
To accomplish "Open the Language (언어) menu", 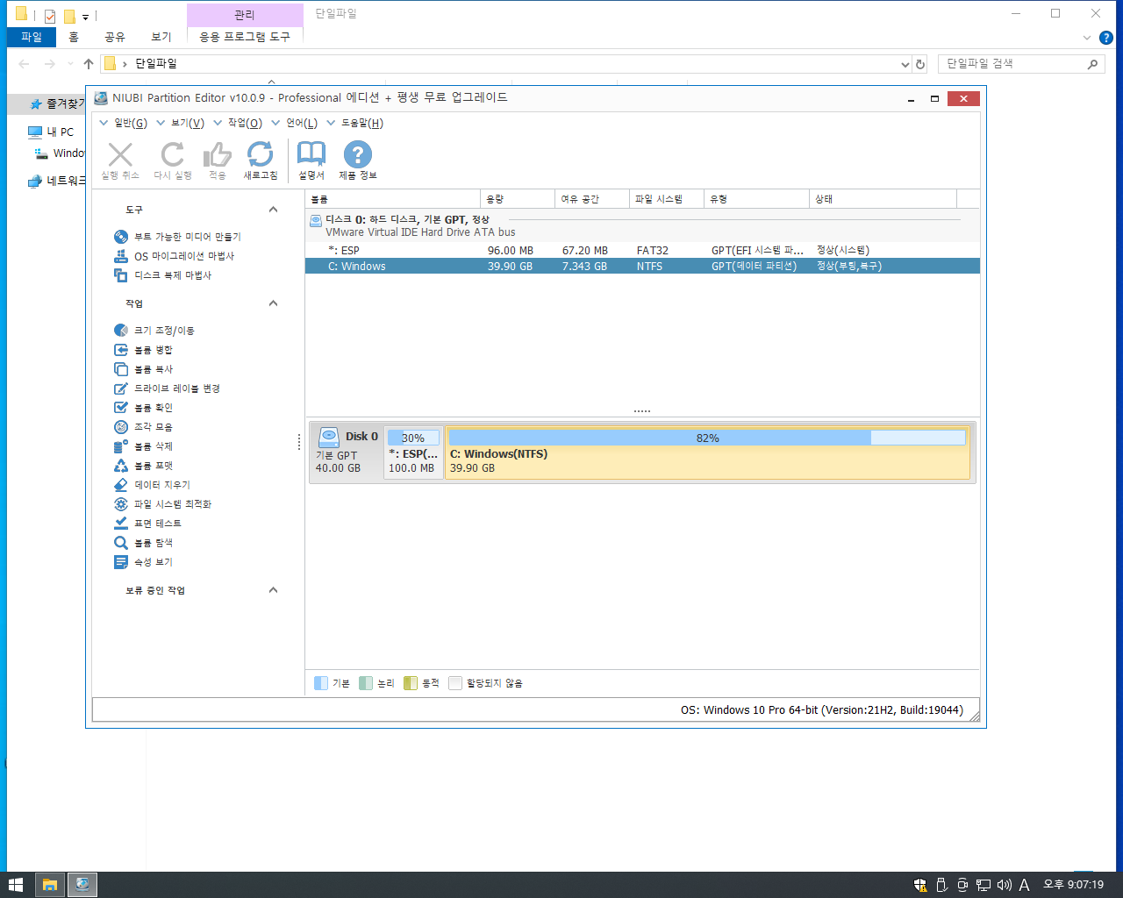I will pyautogui.click(x=295, y=123).
